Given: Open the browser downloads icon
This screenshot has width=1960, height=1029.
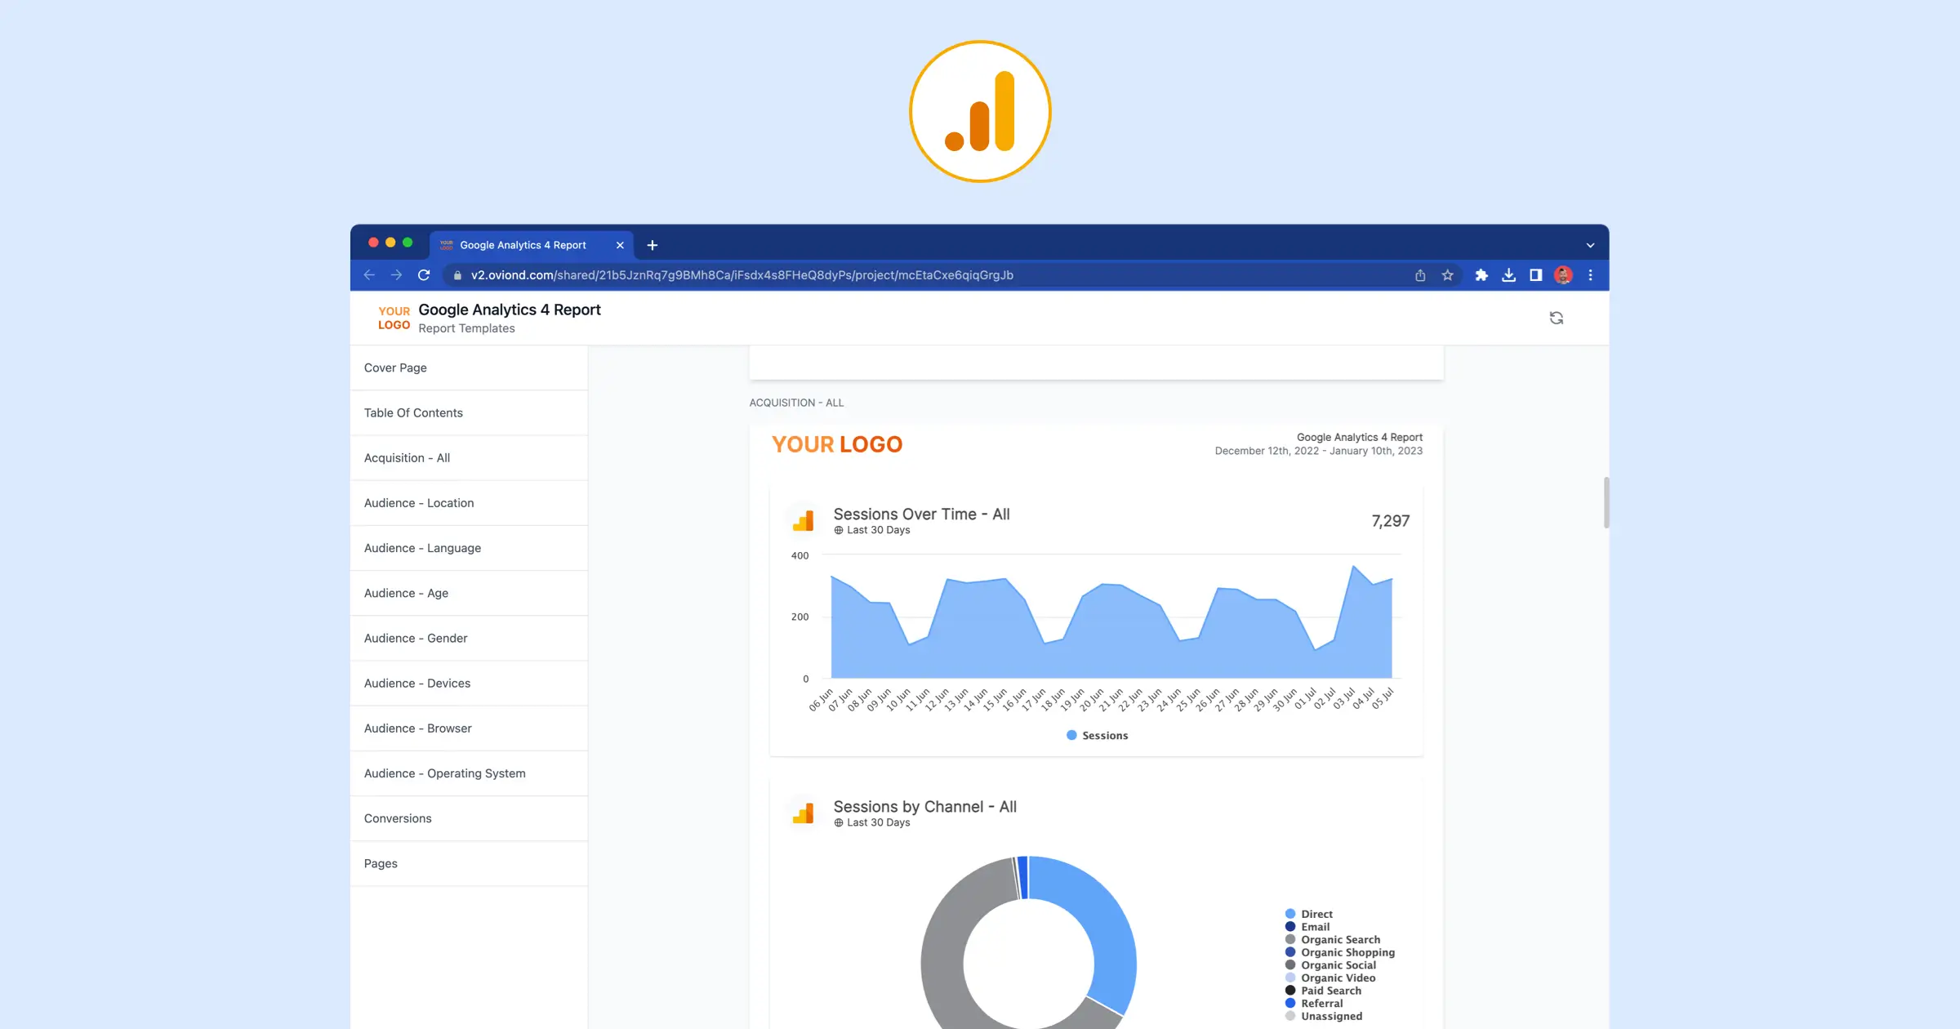Looking at the screenshot, I should (x=1508, y=275).
